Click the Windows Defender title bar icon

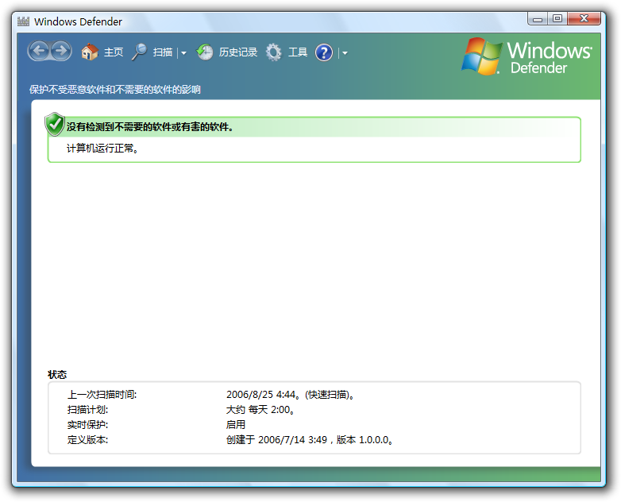click(x=23, y=21)
